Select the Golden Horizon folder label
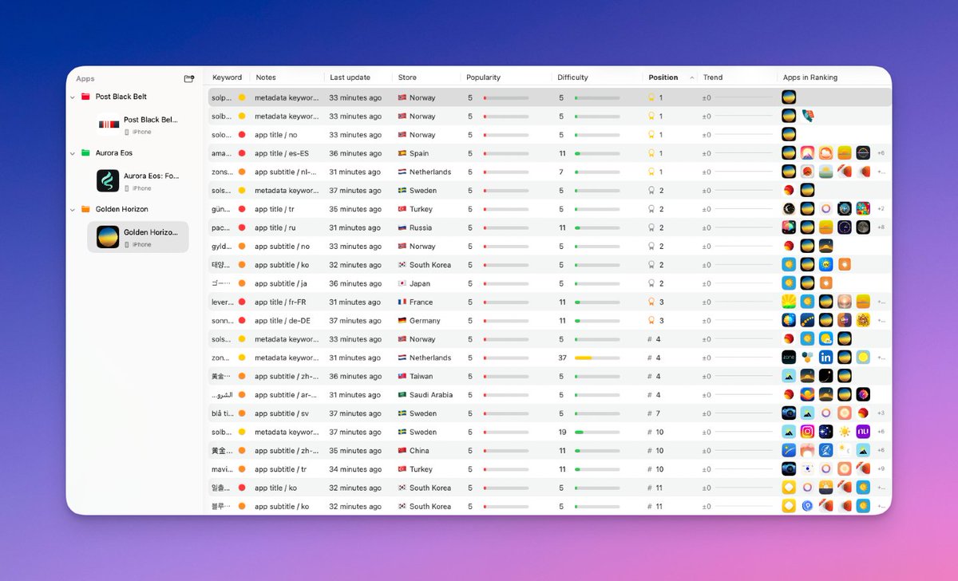The width and height of the screenshot is (958, 581). [120, 209]
